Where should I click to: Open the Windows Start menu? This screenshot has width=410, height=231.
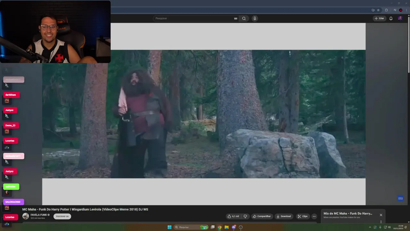(169, 227)
